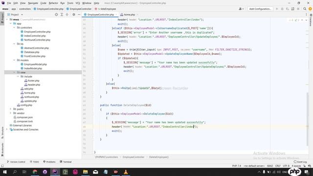This screenshot has height=176, width=313.
Task: Collapse the lib folder
Action: 14,44
